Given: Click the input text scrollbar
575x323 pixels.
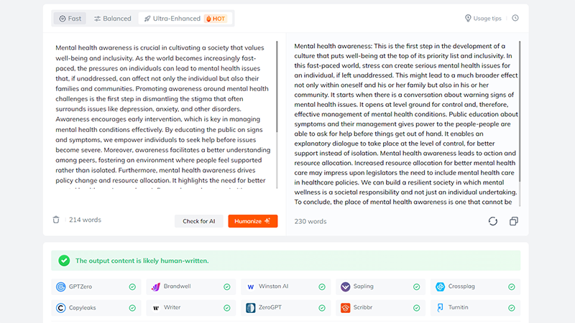Looking at the screenshot, I should [277, 86].
